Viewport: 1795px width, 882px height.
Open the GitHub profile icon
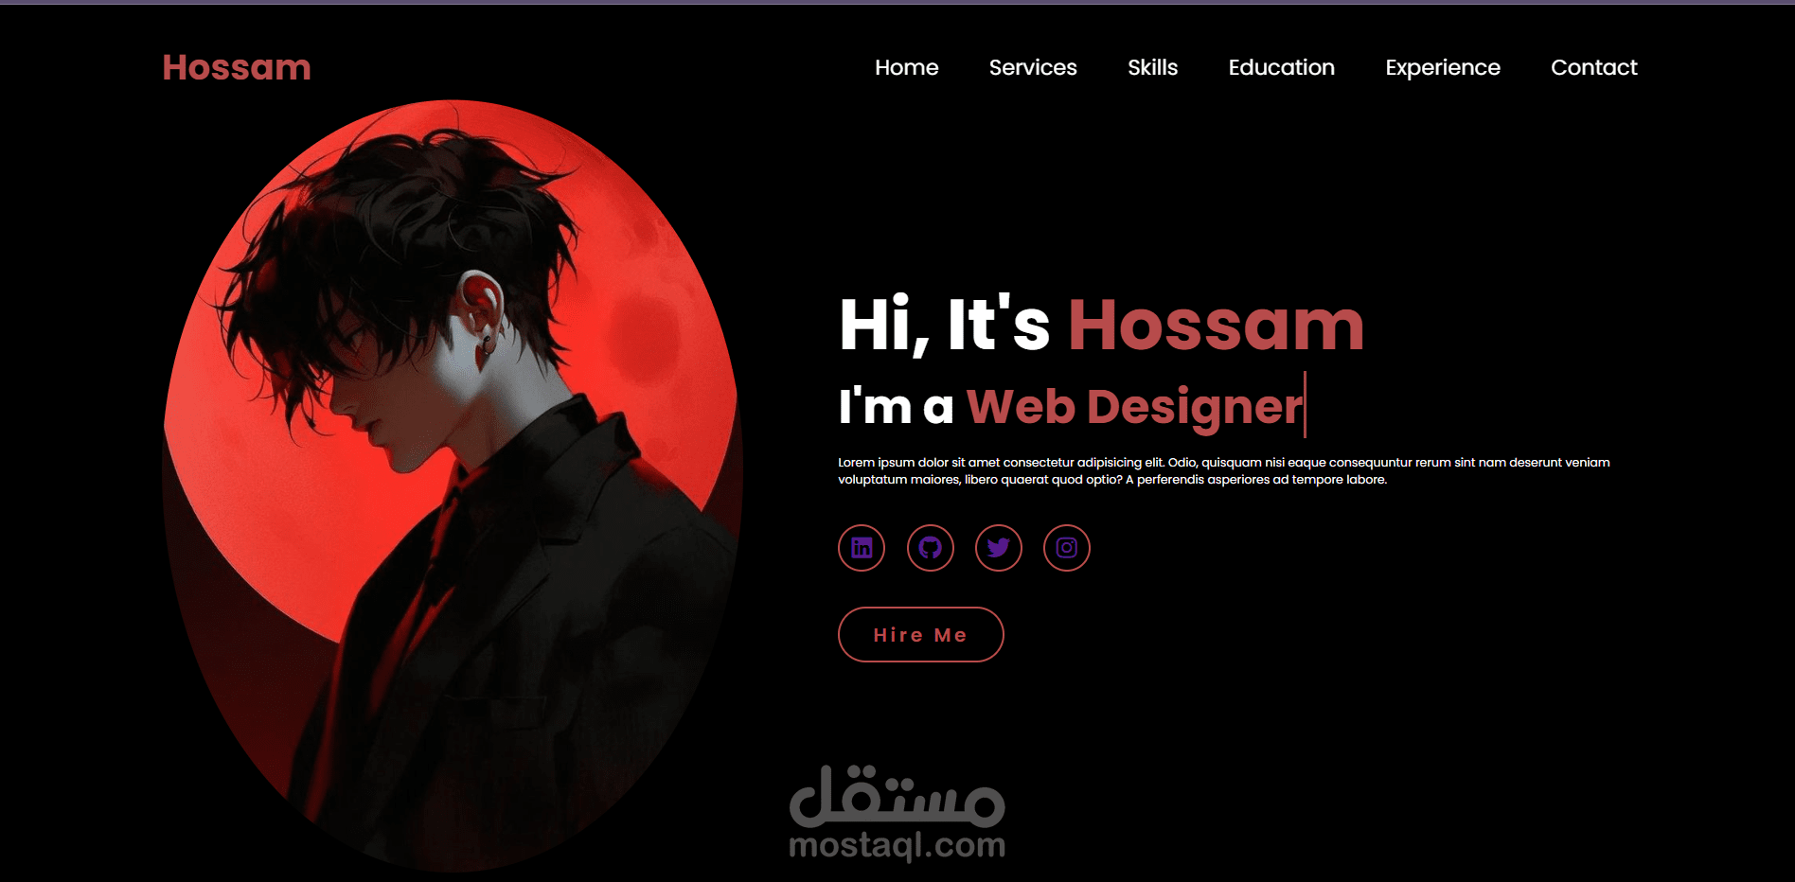(x=931, y=548)
